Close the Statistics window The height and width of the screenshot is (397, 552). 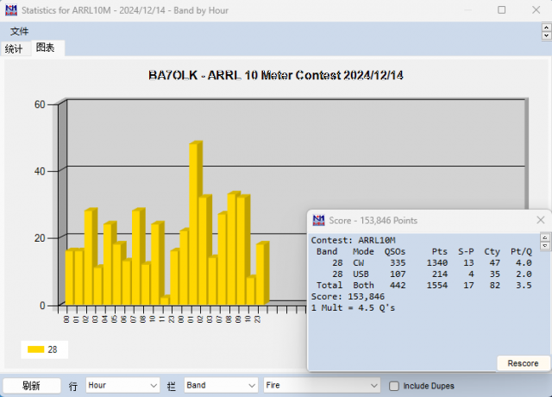pos(536,9)
